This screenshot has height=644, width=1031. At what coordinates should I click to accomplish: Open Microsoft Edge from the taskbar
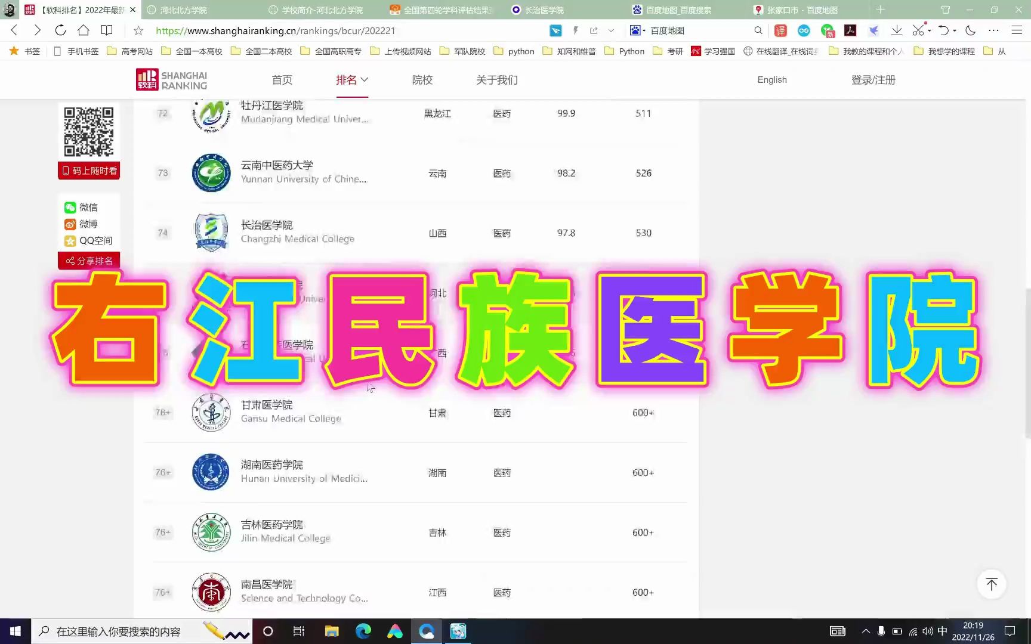point(363,631)
